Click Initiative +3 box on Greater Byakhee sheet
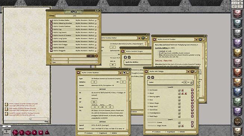This screenshot has width=244, height=136. click(94, 82)
